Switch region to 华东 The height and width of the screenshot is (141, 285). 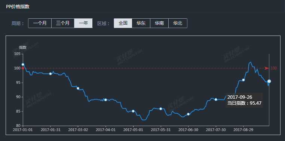[141, 23]
